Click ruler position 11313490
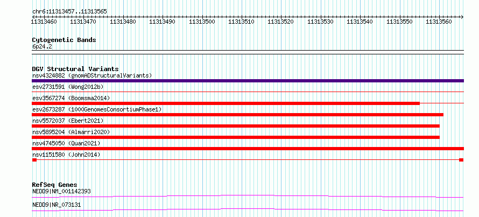 [x=162, y=22]
